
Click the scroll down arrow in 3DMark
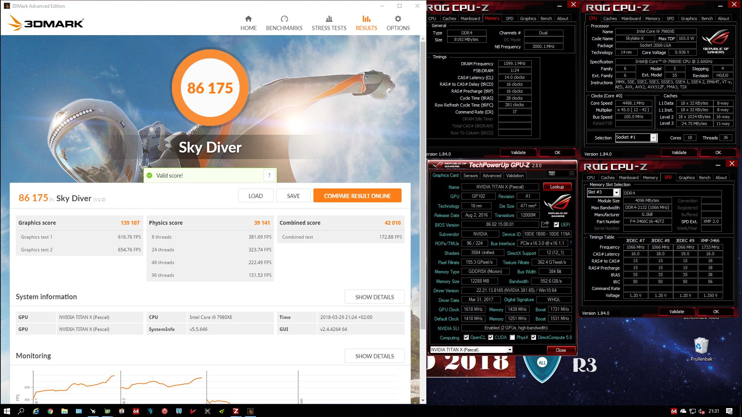[423, 400]
